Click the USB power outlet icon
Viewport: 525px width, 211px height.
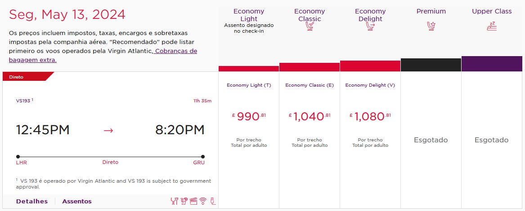(x=213, y=201)
